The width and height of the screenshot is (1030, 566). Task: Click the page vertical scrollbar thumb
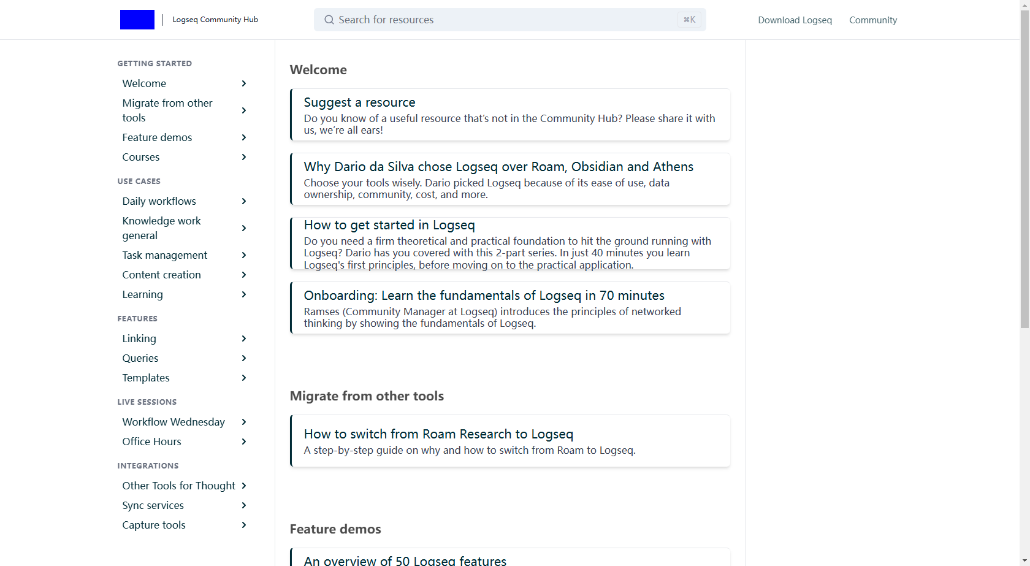(1024, 166)
